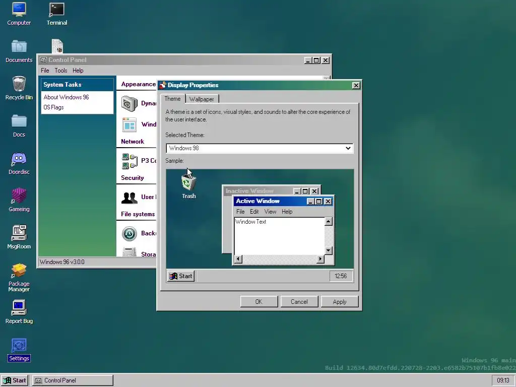Image resolution: width=516 pixels, height=387 pixels.
Task: Apply the selected theme
Action: [x=340, y=302]
